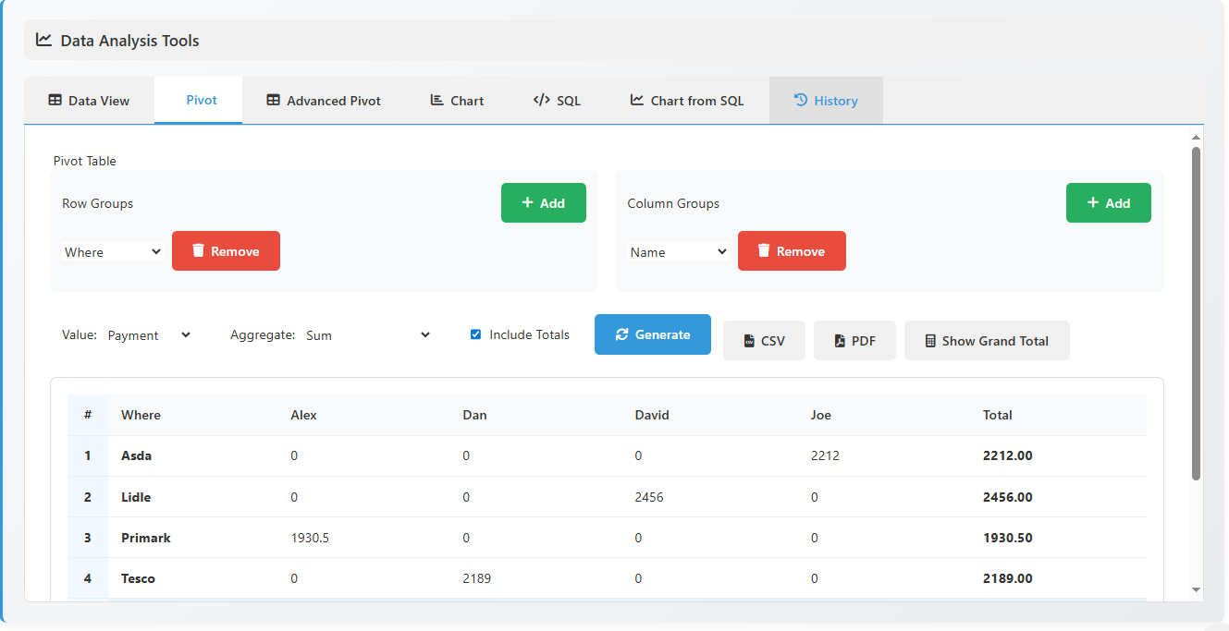Switch to the Advanced Pivot tab
Screen dimensions: 1229x631
[x=325, y=100]
